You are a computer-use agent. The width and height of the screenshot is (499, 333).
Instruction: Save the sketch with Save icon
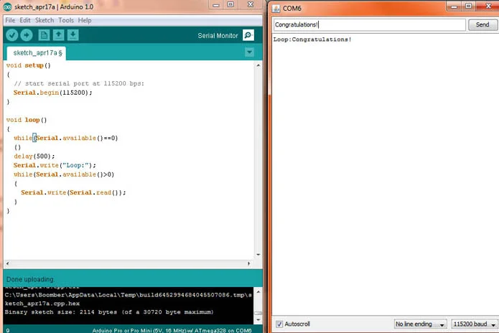[73, 35]
